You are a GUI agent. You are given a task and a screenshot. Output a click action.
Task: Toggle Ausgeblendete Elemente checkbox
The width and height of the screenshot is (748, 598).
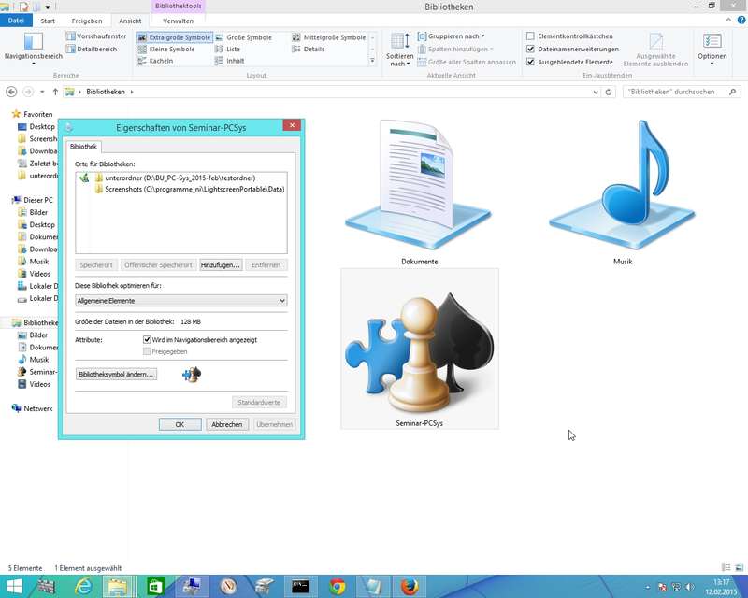pyautogui.click(x=530, y=62)
